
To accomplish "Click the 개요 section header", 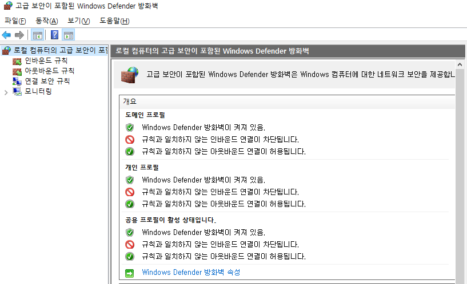I will (130, 102).
